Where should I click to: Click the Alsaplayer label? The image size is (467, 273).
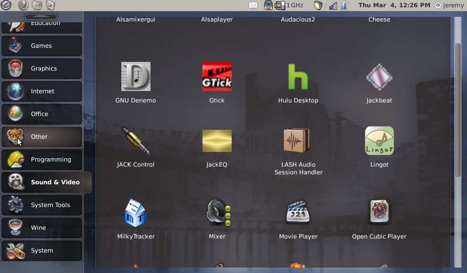pyautogui.click(x=217, y=19)
